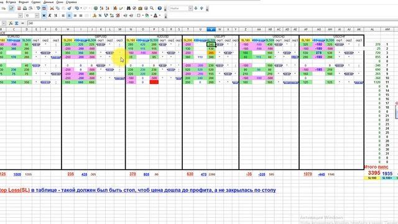The image size is (398, 224).
Task: Select the column AF header
Action: [x=306, y=29]
